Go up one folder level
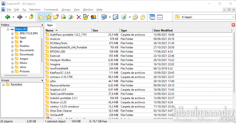Screen dimensions: 236x123 pos(31,17)
